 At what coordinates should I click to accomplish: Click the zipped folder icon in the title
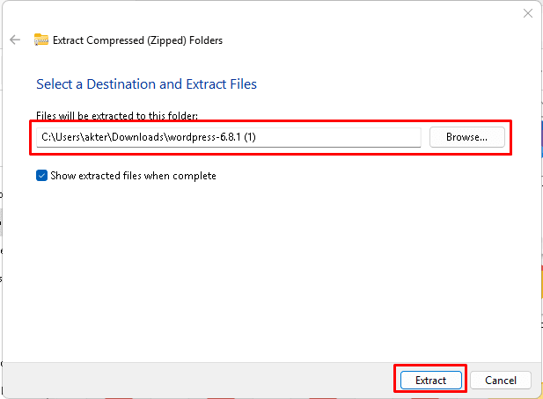point(41,40)
